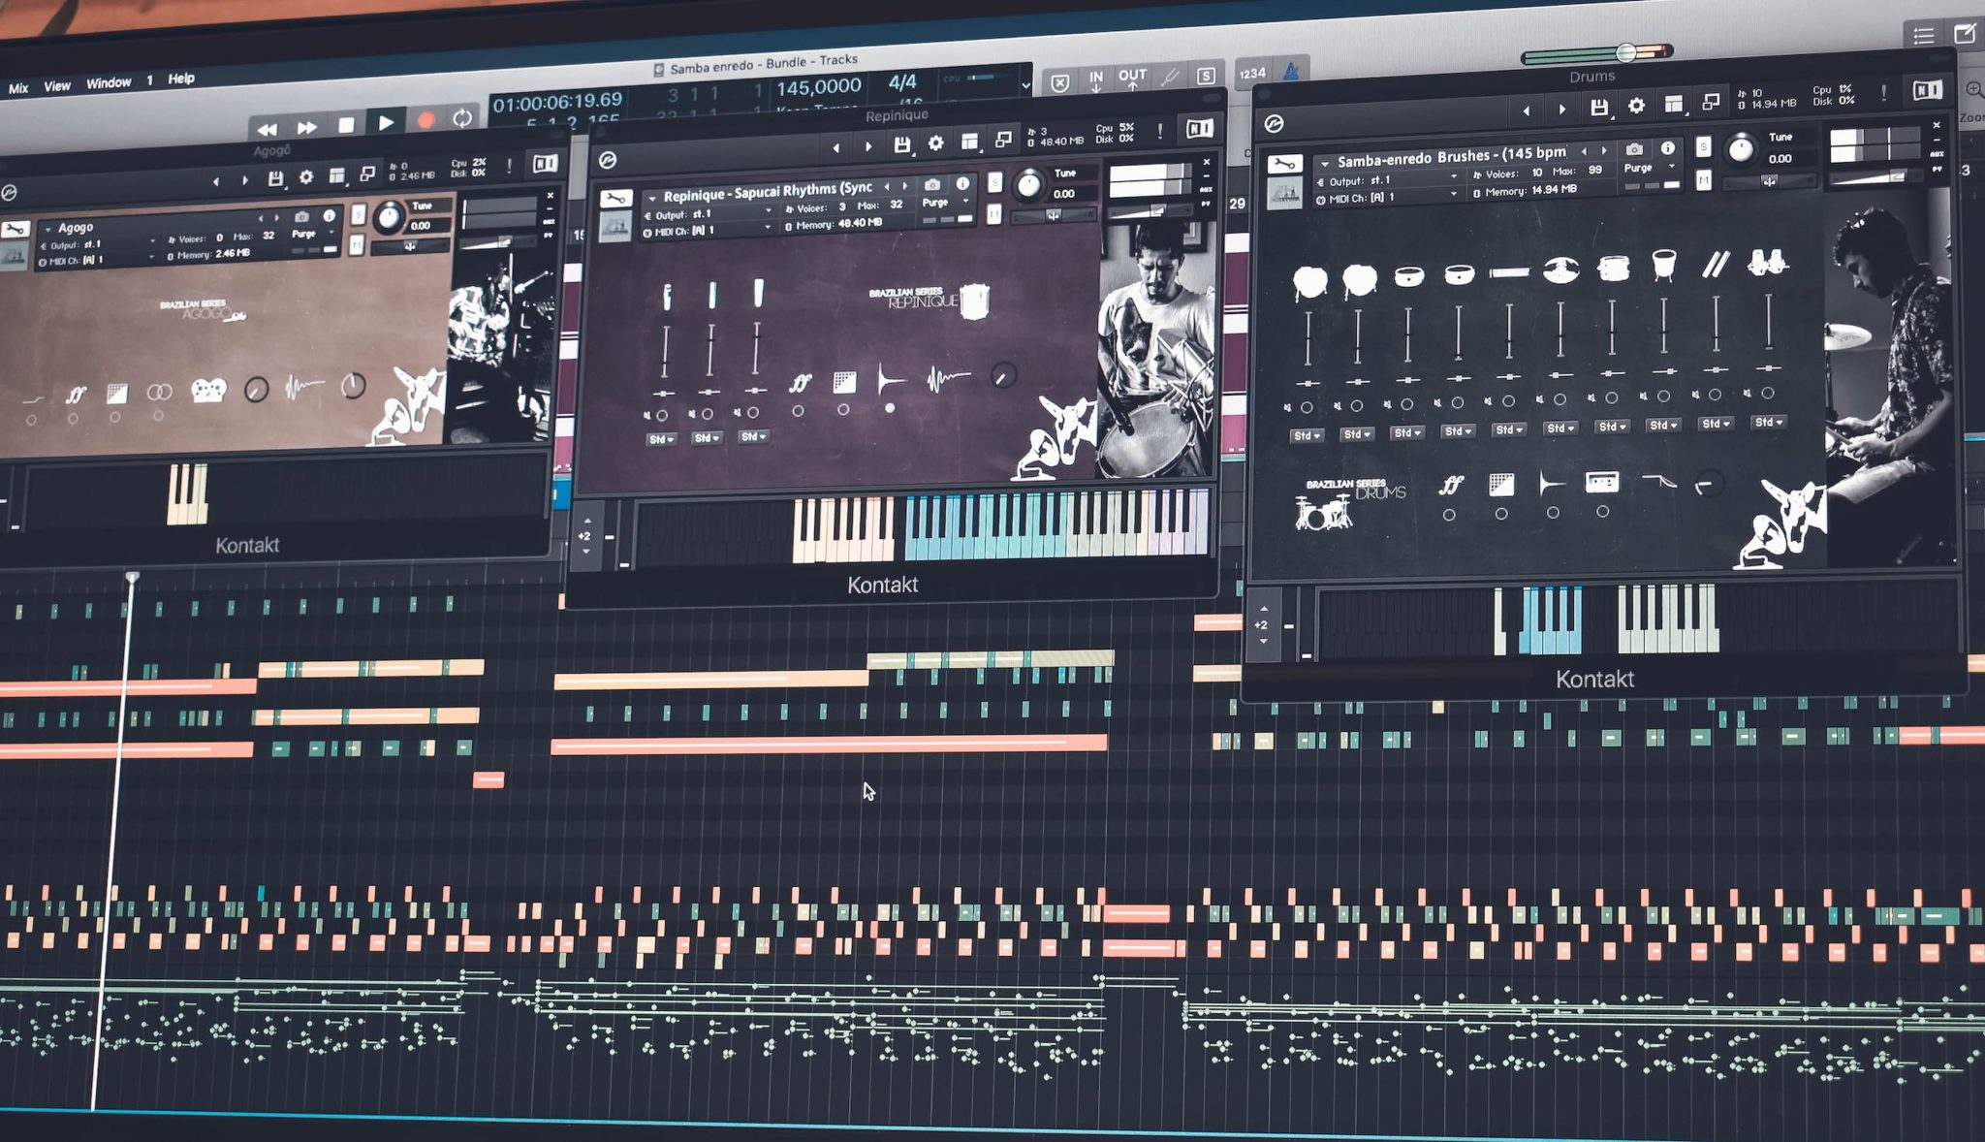Viewport: 1985px width, 1142px height.
Task: Stop playback with the stop button
Action: click(346, 125)
